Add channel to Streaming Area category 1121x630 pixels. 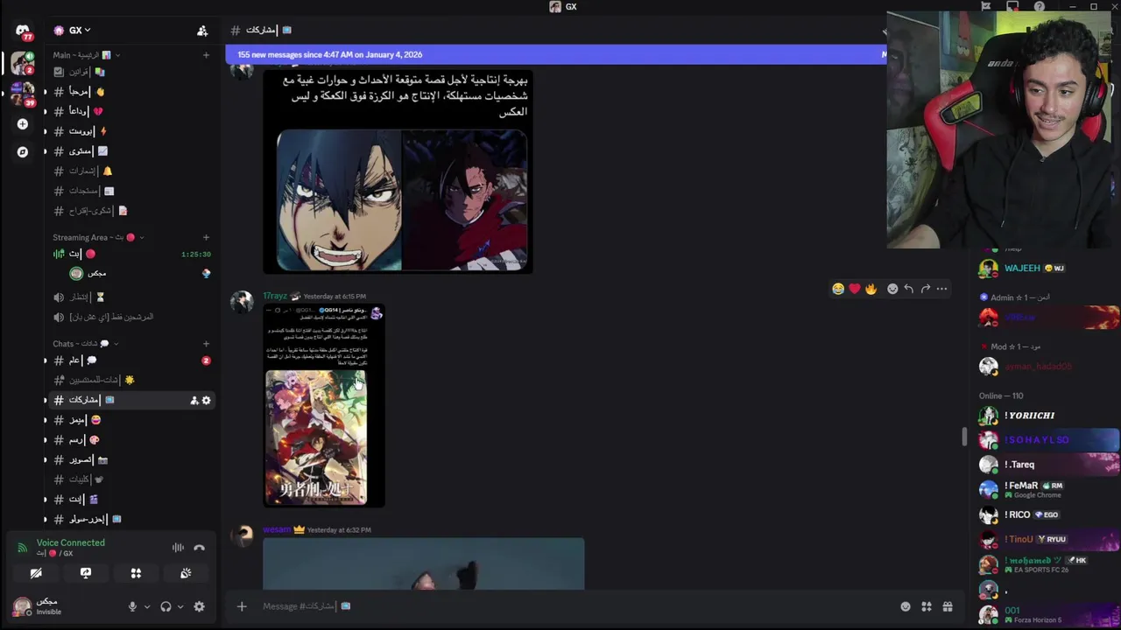point(206,237)
